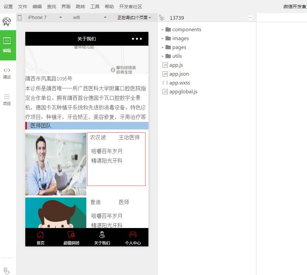Click the 主治医师 title text
The width and height of the screenshot is (307, 275).
pos(129,137)
